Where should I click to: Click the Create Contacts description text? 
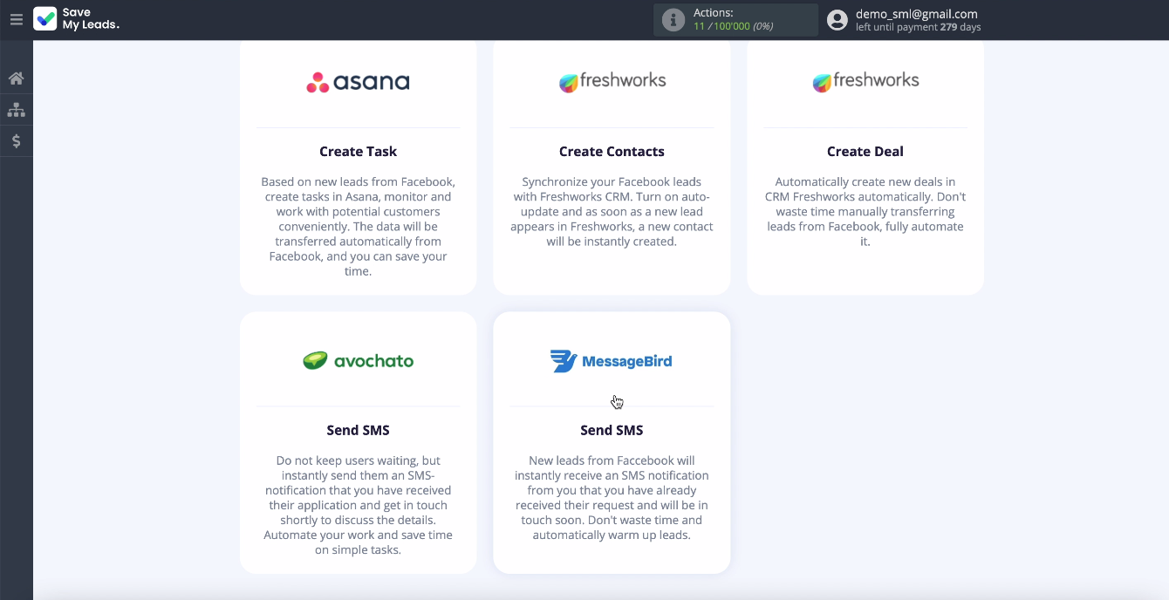pos(612,212)
